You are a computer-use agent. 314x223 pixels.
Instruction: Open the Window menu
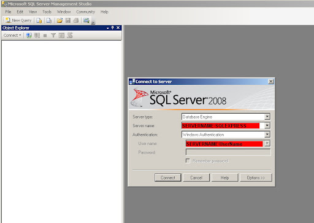[x=64, y=12]
